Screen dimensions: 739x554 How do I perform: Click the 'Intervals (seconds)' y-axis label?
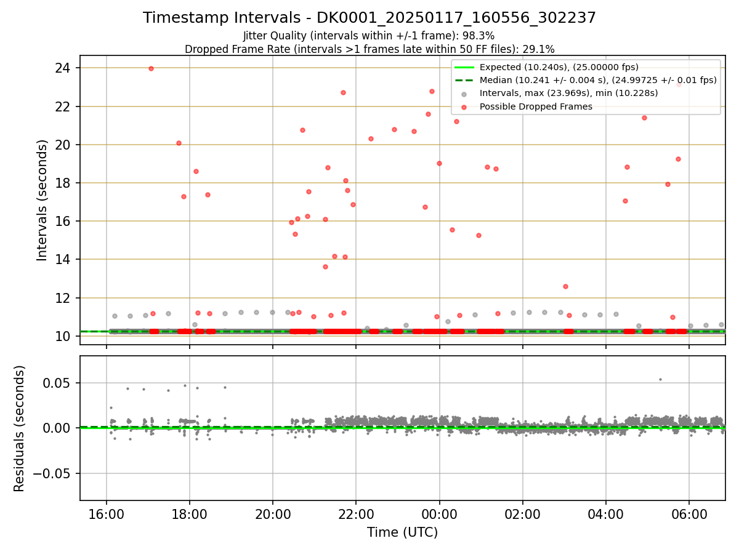42,200
